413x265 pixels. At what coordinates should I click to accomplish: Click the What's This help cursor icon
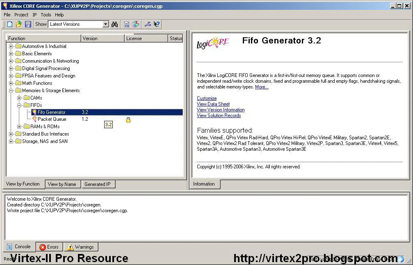pyautogui.click(x=156, y=25)
